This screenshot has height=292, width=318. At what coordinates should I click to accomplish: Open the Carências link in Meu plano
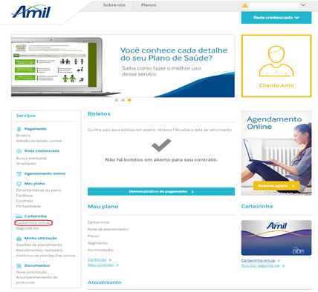pos(97,259)
